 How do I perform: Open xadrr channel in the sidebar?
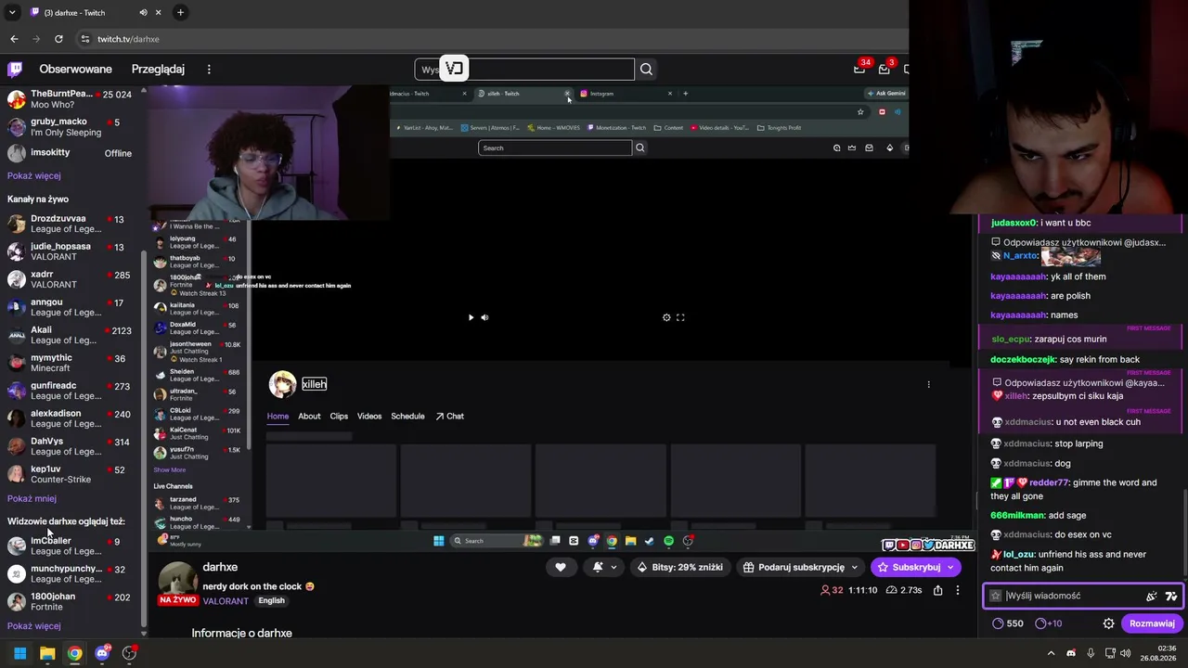71,279
